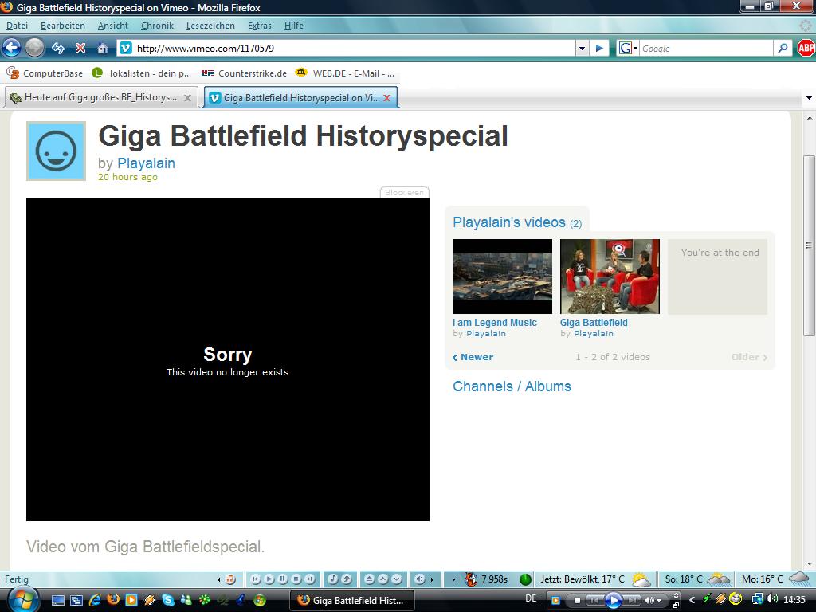Image resolution: width=816 pixels, height=612 pixels.
Task: Open the Chronik menu
Action: click(x=157, y=25)
